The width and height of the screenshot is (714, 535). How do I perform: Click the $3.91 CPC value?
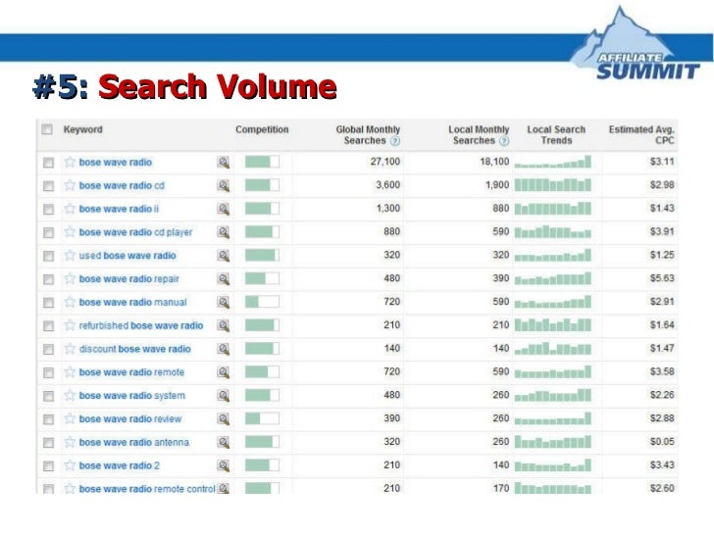(x=662, y=231)
